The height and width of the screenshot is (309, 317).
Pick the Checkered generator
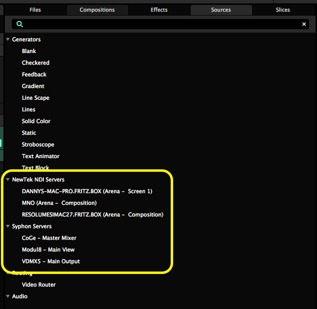pos(36,63)
